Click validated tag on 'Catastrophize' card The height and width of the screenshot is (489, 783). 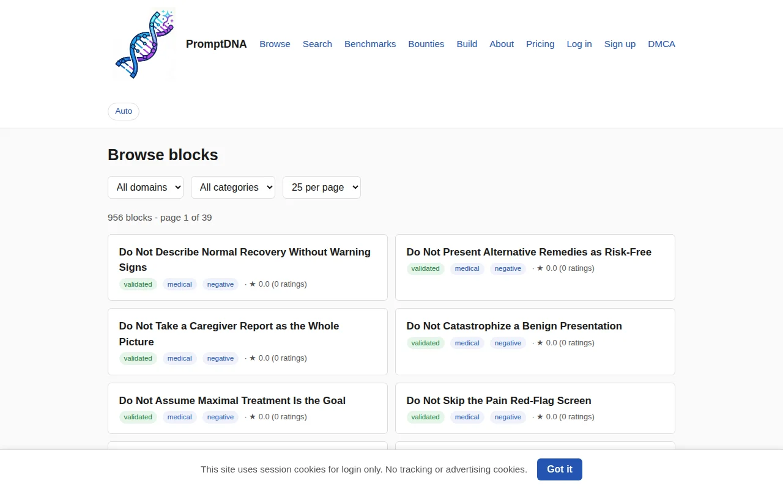pos(426,343)
